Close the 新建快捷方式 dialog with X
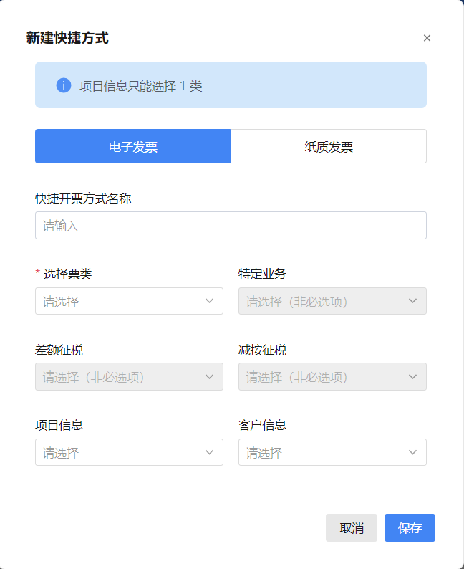464x569 pixels. click(x=427, y=38)
